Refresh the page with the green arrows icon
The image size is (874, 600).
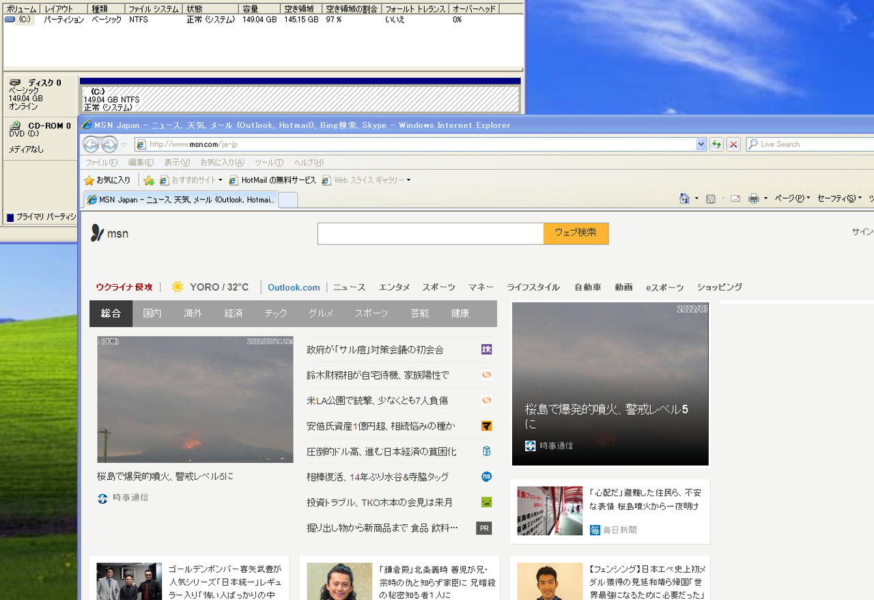click(716, 144)
